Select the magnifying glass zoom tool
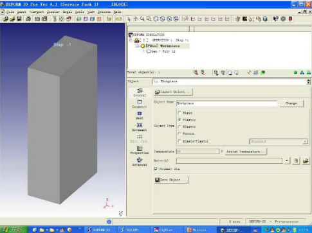The height and width of the screenshot is (233, 312). coord(142,19)
